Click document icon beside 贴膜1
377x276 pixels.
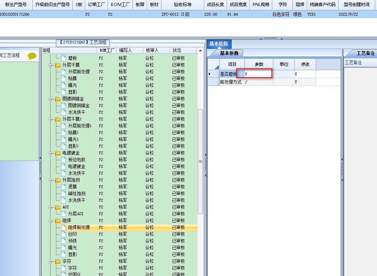63,132
